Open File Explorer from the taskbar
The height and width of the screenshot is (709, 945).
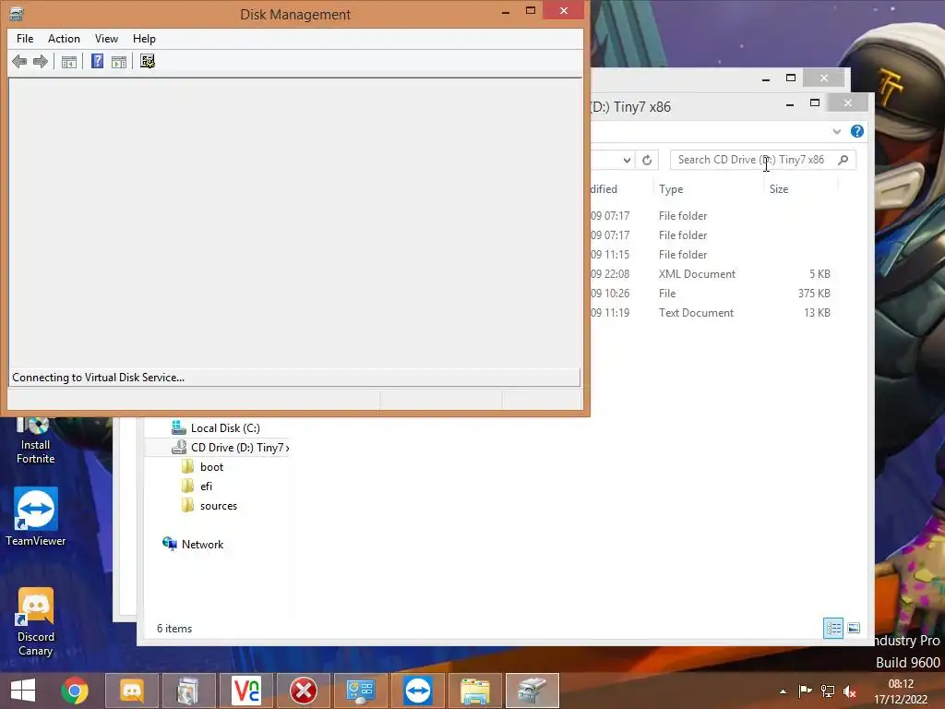click(x=475, y=691)
